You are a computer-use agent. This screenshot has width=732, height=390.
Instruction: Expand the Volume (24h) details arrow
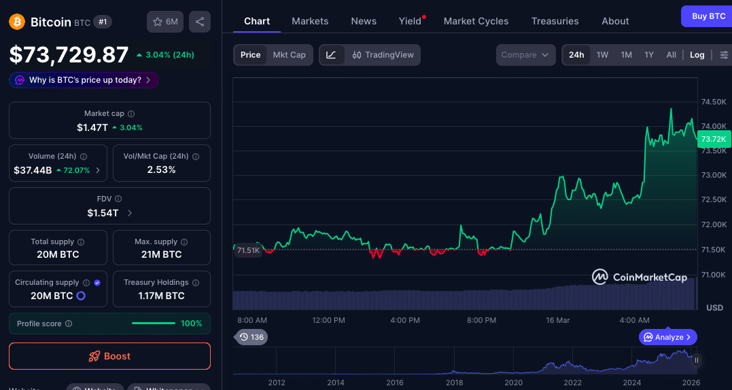coord(98,170)
